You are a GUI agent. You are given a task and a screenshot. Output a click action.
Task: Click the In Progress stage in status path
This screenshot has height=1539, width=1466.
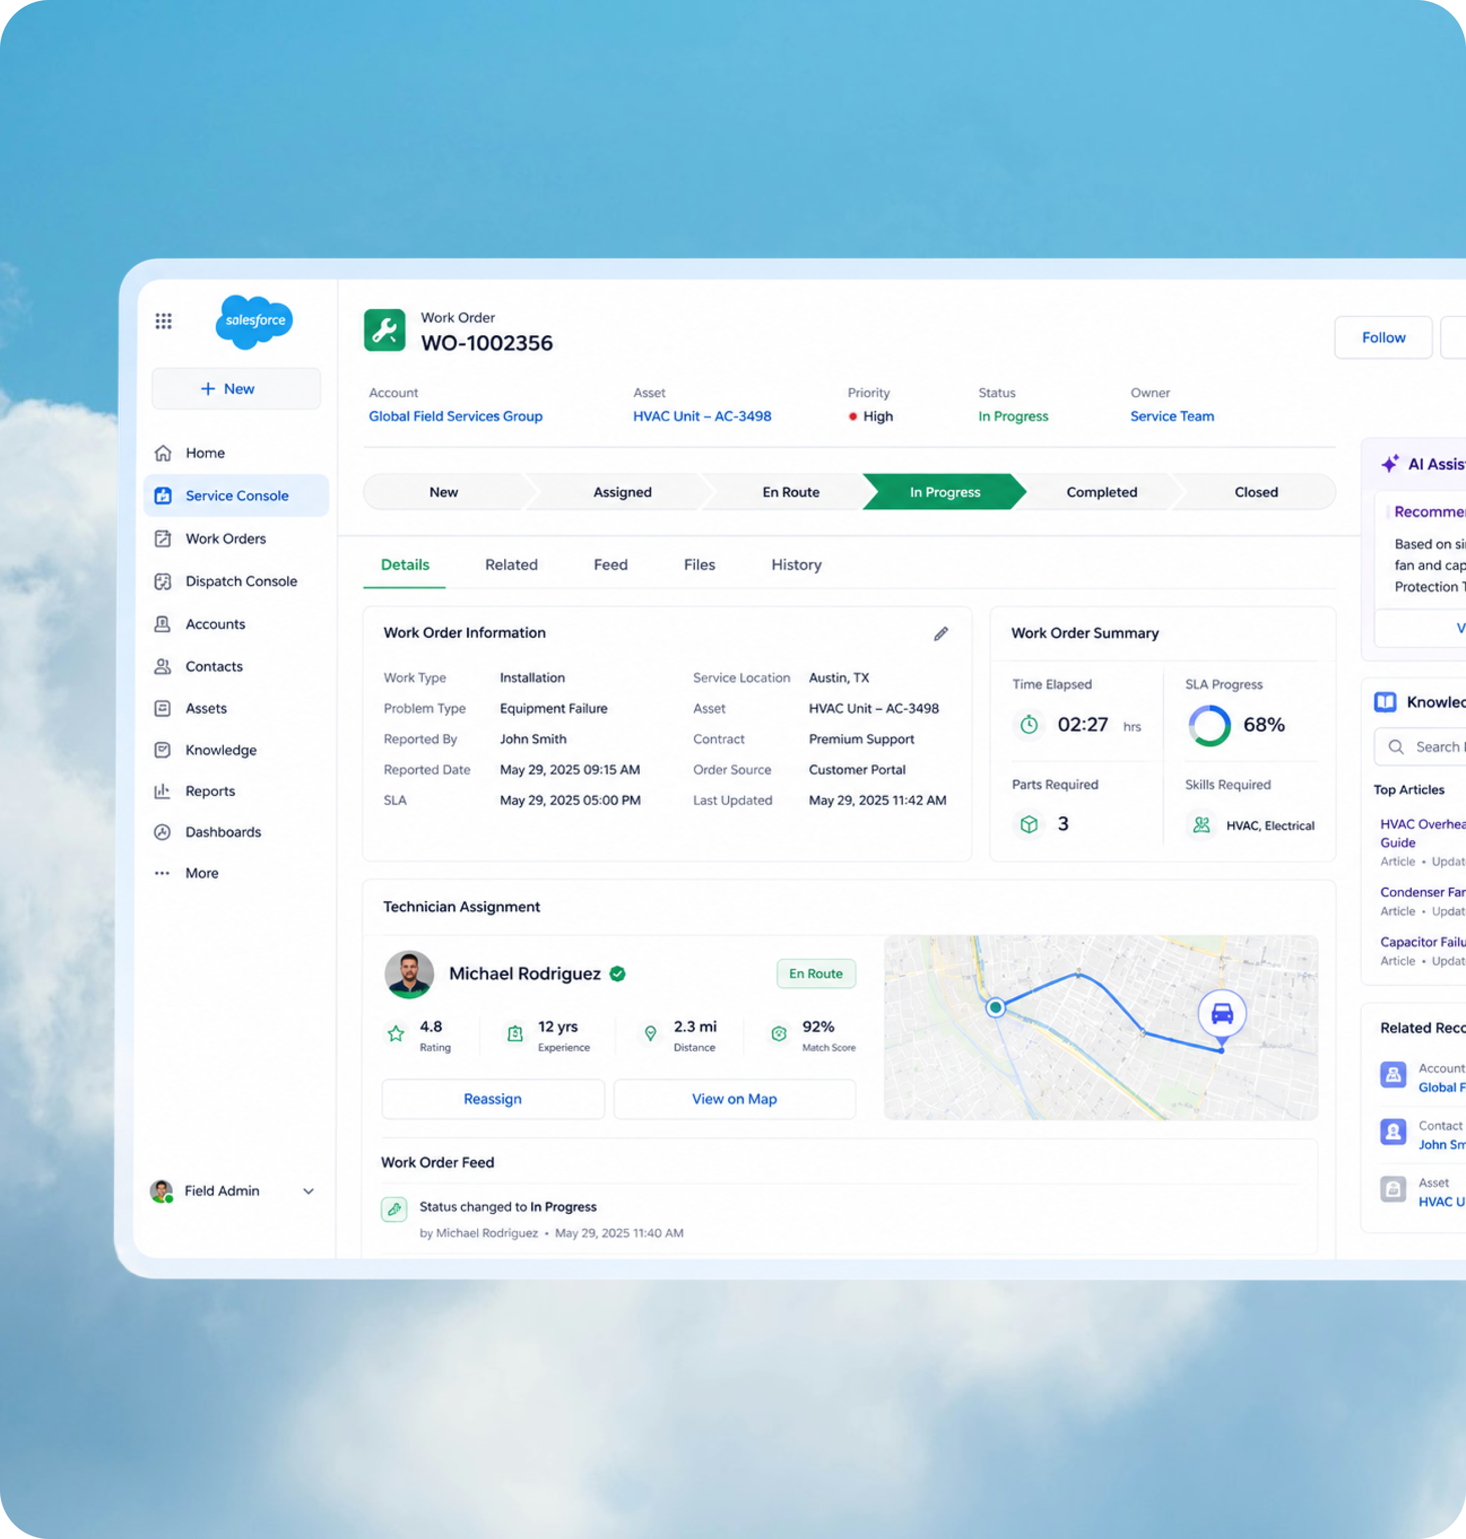click(945, 492)
